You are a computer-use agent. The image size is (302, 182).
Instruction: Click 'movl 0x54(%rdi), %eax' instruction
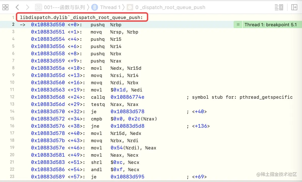coord(123,148)
